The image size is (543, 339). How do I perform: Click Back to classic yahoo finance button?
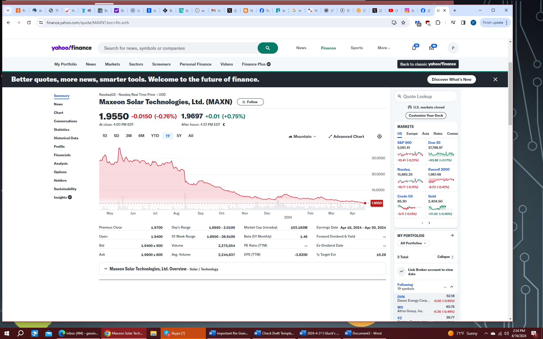(x=428, y=64)
